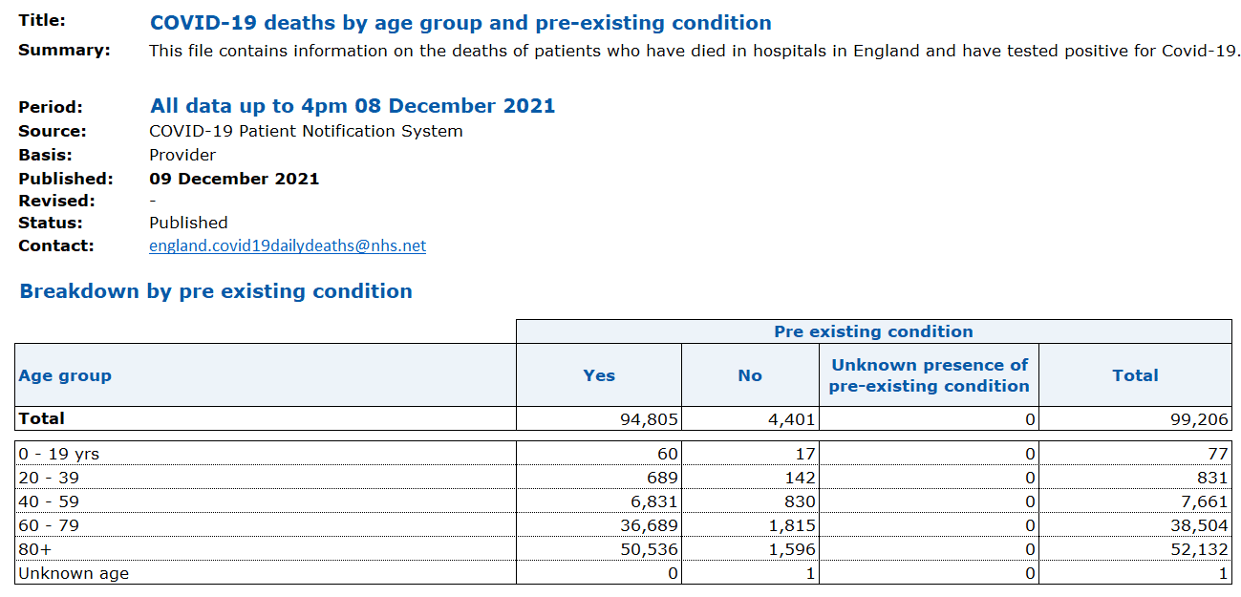Open the england.covid19dailydeaths@nhs.net email link
This screenshot has width=1241, height=597.
coord(288,246)
